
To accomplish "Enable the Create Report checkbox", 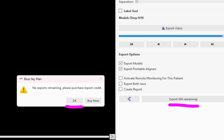I will tap(120, 89).
